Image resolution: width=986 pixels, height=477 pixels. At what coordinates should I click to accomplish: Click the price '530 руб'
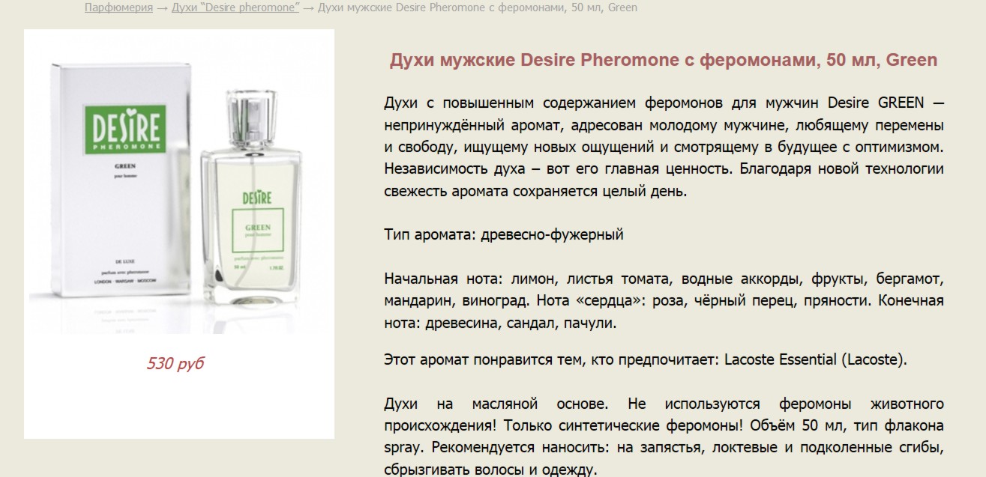pyautogui.click(x=175, y=364)
